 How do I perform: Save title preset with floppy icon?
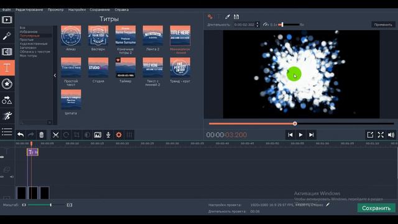[236, 17]
